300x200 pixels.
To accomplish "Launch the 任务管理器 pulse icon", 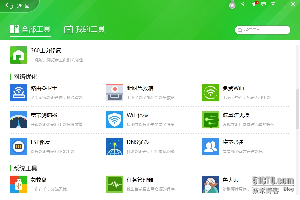I will click(115, 184).
